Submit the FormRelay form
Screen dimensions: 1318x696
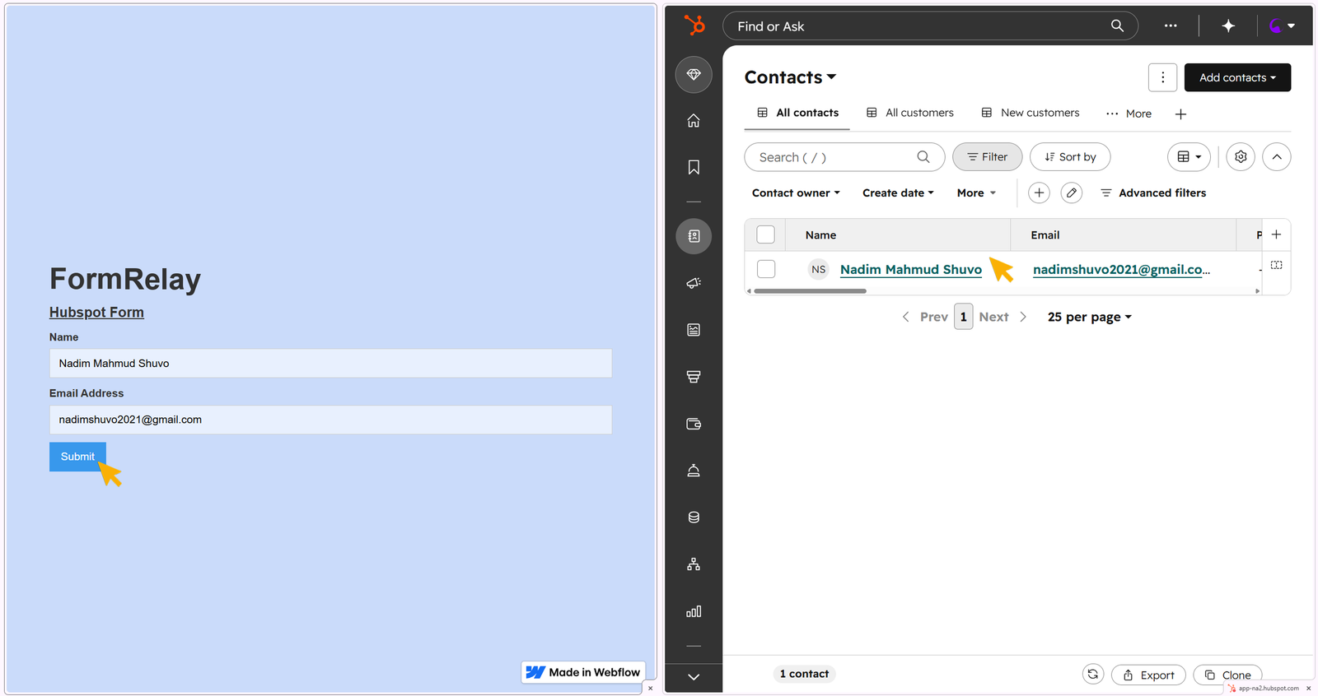coord(77,457)
